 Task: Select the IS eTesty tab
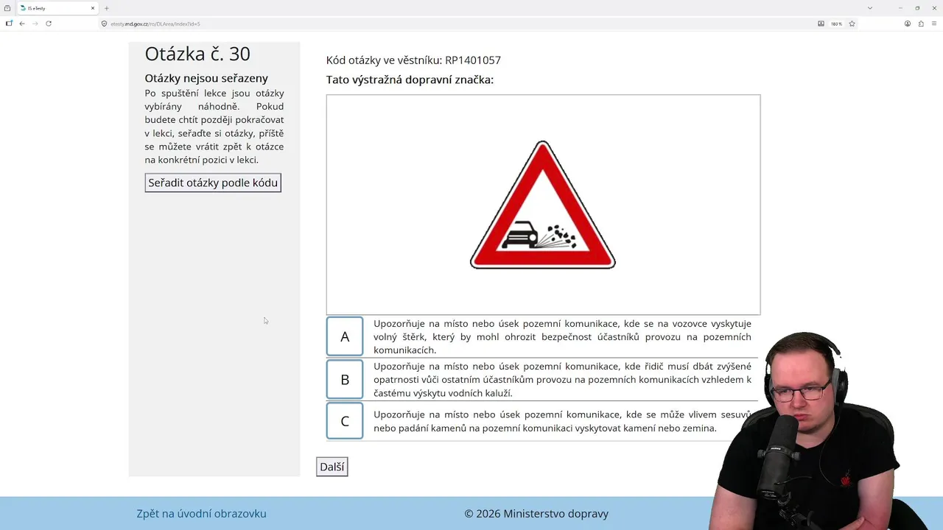click(57, 8)
